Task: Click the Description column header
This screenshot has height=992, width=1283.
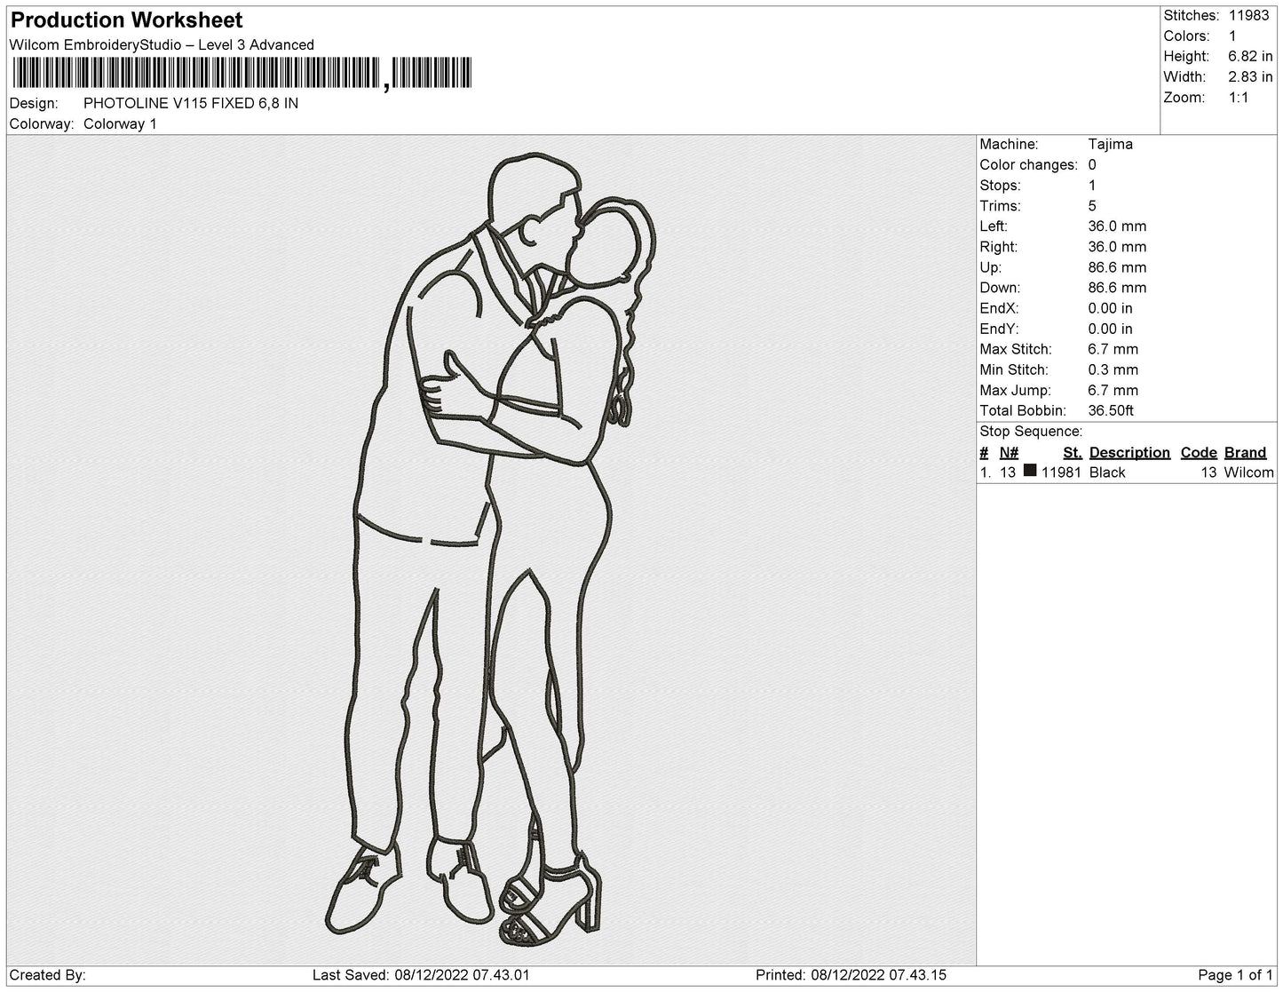Action: (x=1129, y=452)
